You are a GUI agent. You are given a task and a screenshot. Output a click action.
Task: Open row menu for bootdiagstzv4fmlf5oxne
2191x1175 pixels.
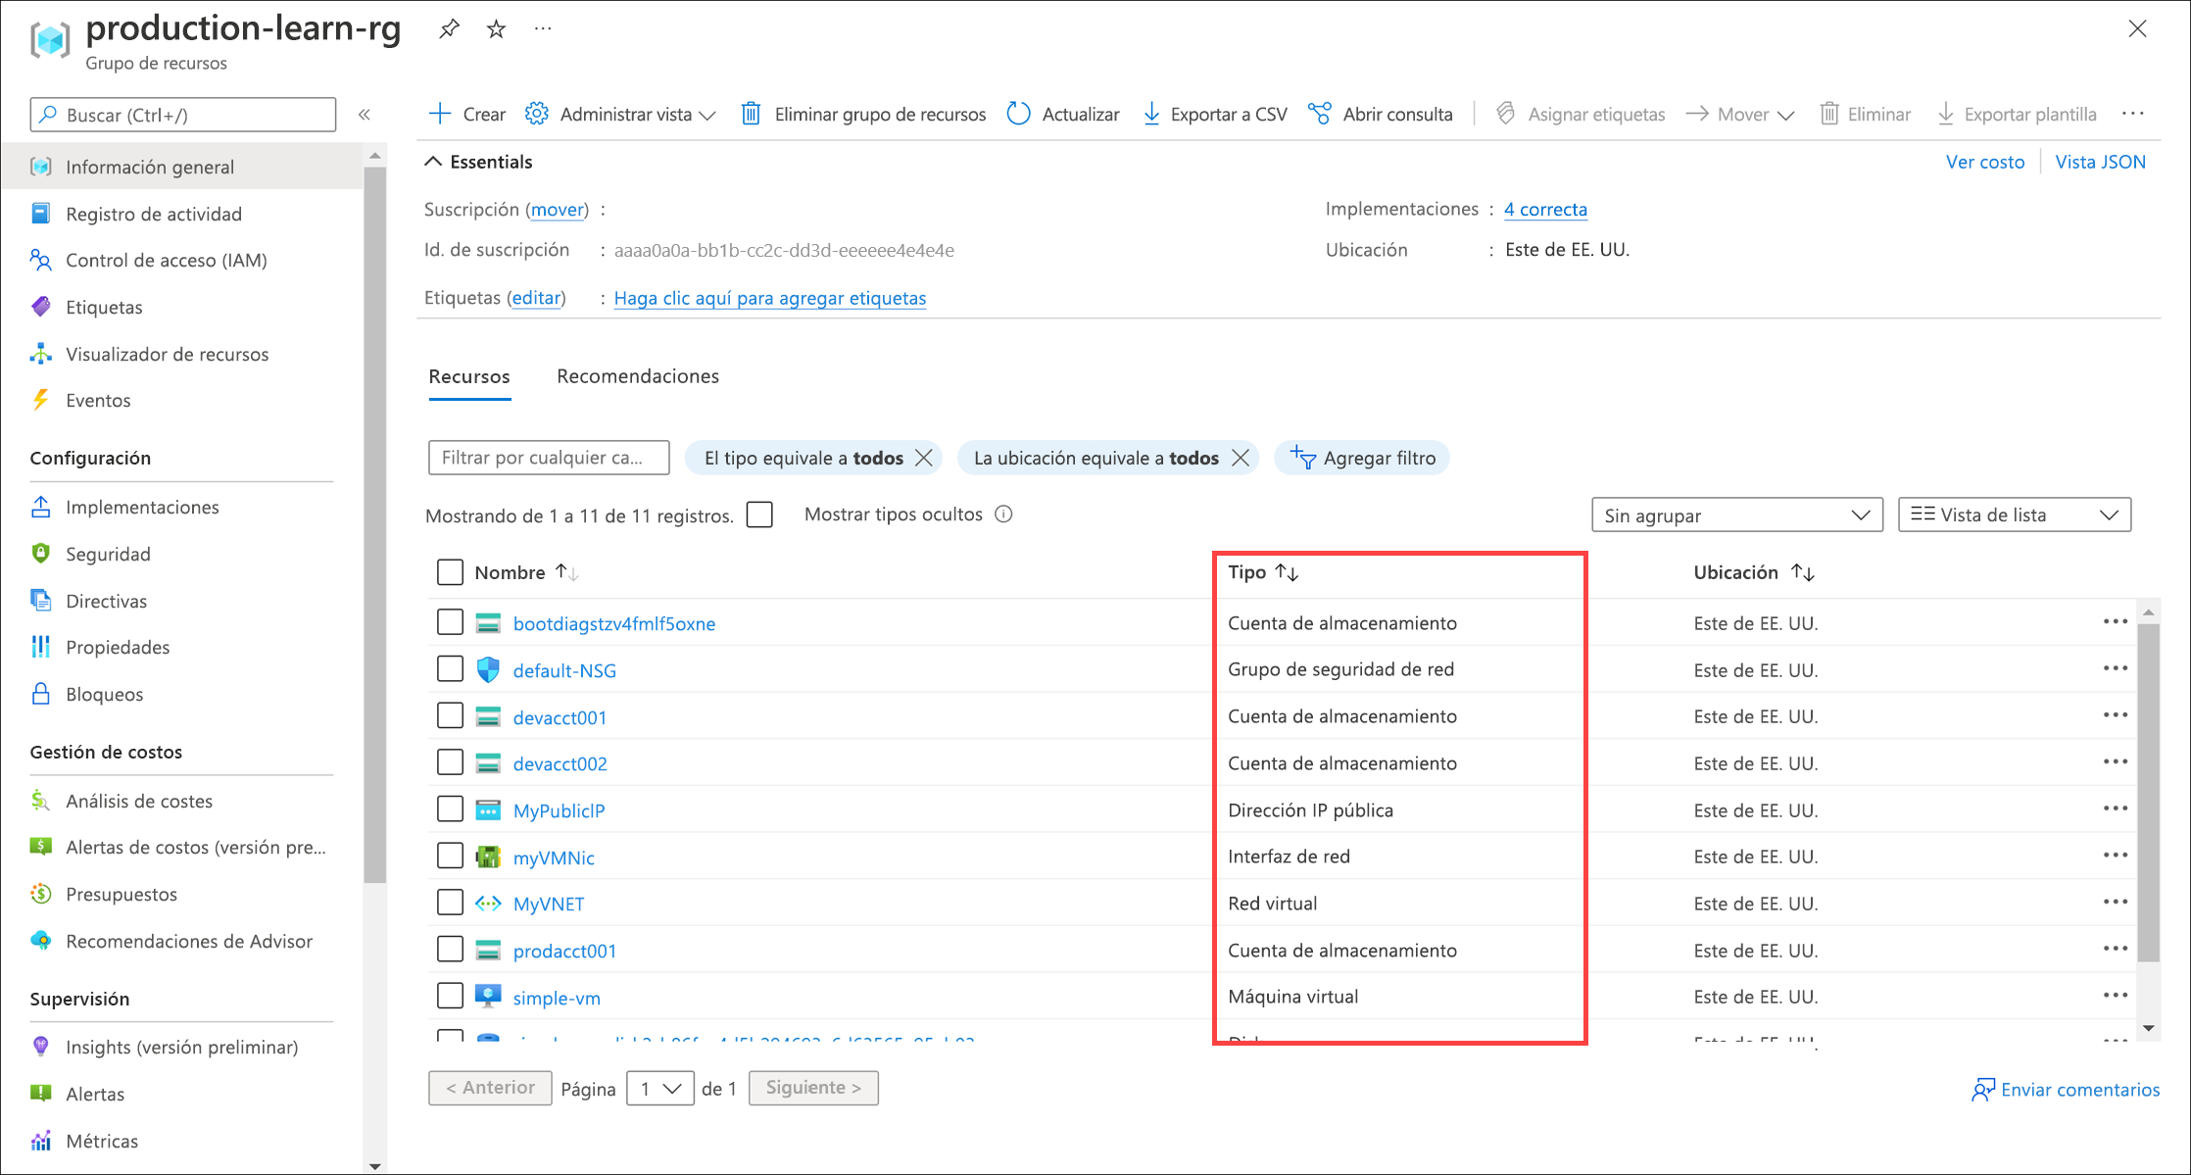pyautogui.click(x=2116, y=622)
